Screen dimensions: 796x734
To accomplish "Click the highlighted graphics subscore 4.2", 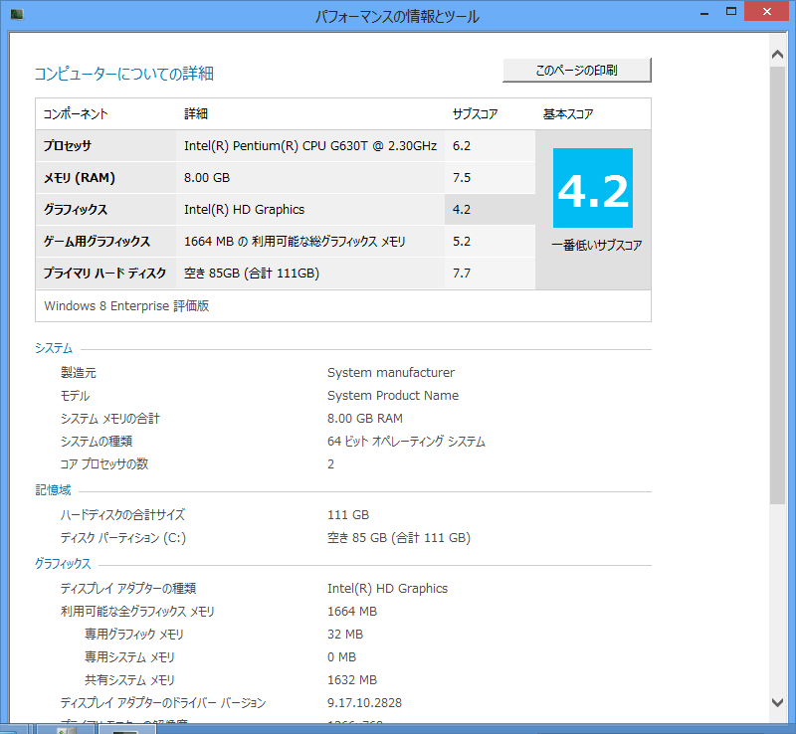I will pos(462,210).
